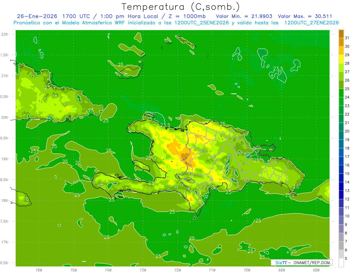The height and width of the screenshot is (274, 355).
Task: Pick the dark blue swatch between colorbar 13 and 14
Action: [x=341, y=186]
